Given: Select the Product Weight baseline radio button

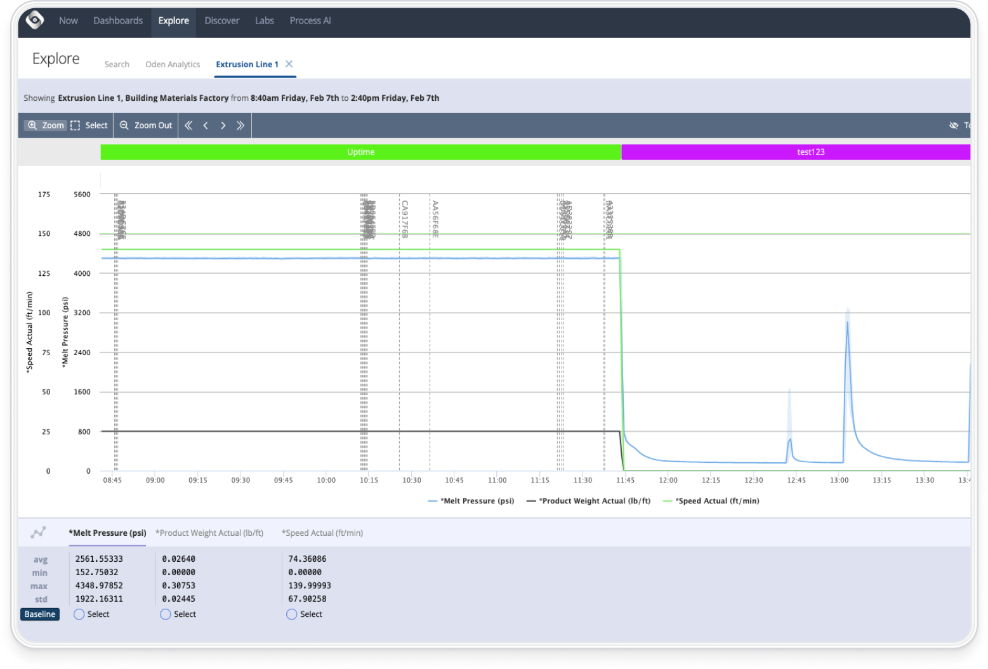Looking at the screenshot, I should click(x=166, y=614).
